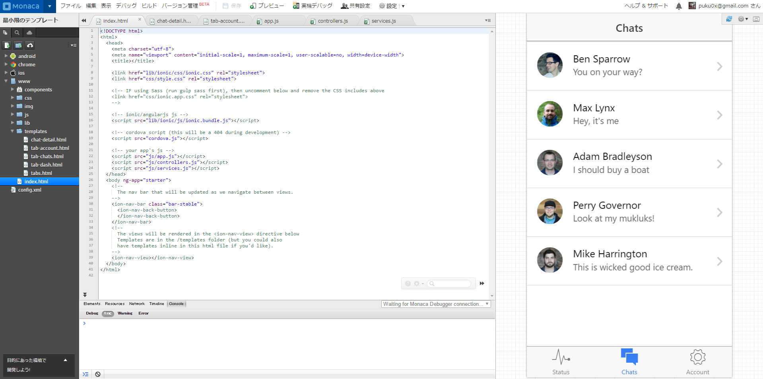763x379 pixels.
Task: Select the file tree panel tab icon
Action: click(6, 33)
